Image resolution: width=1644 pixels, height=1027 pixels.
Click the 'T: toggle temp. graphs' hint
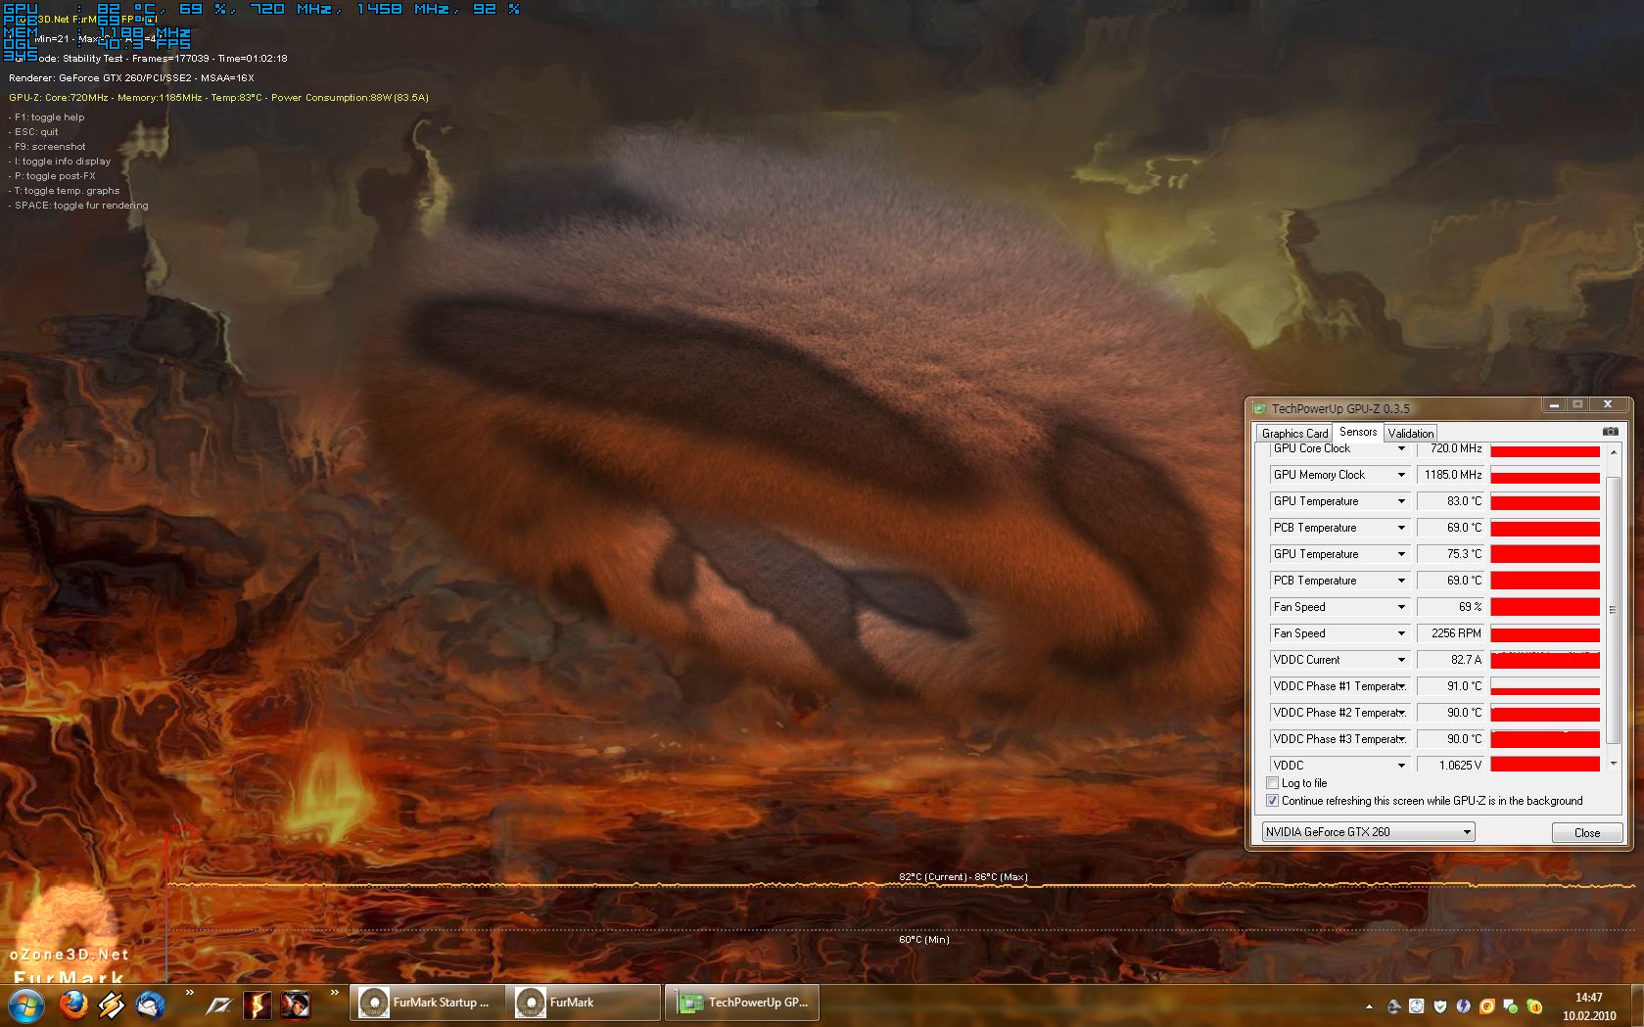click(x=64, y=191)
